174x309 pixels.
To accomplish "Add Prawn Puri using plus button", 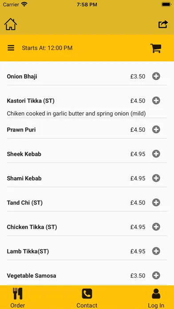I will pos(156,130).
